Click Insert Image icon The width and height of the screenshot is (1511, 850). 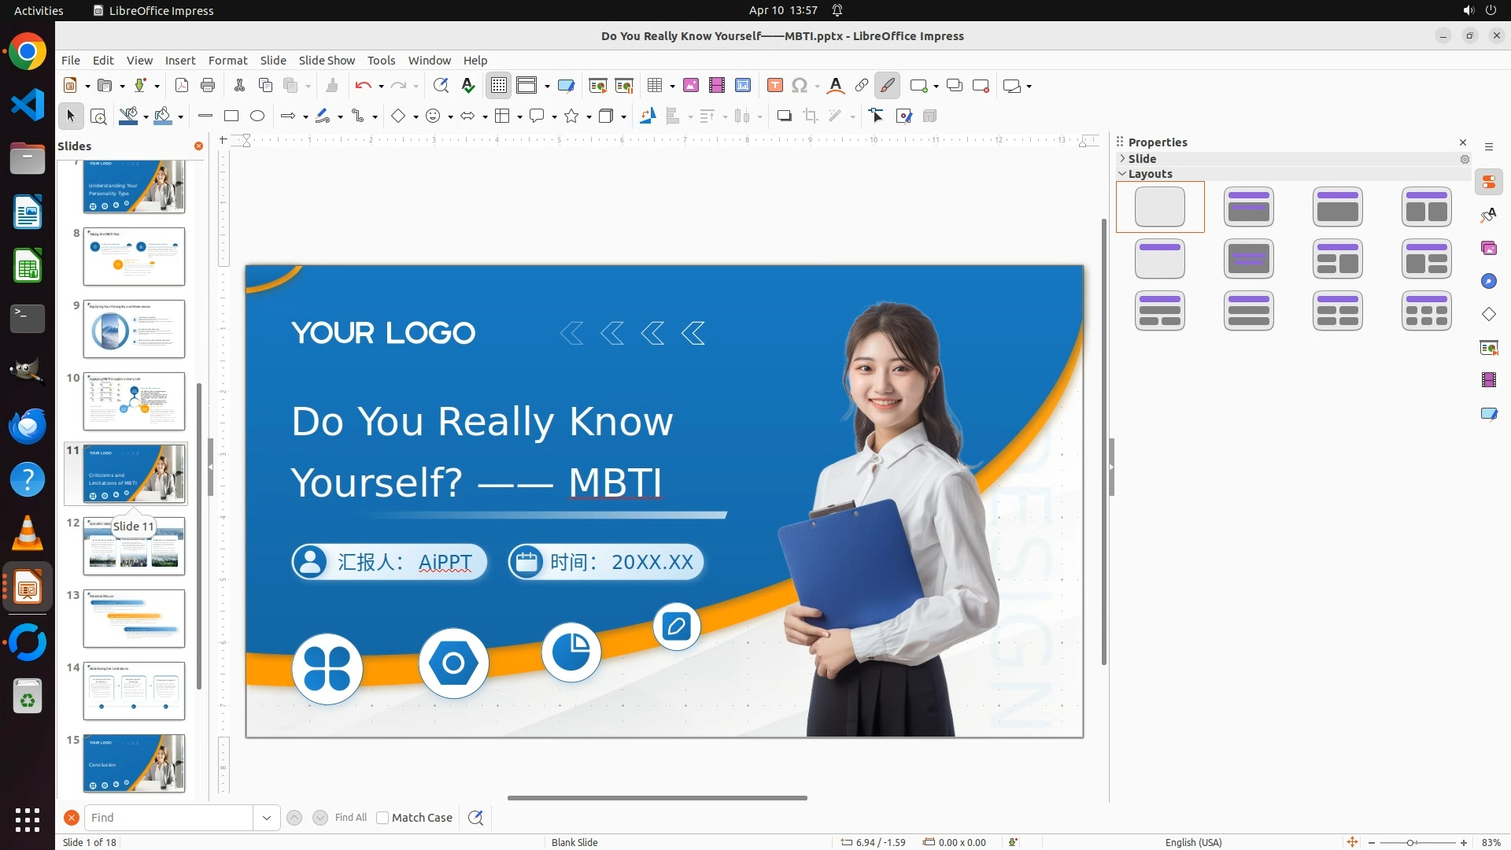pyautogui.click(x=691, y=86)
